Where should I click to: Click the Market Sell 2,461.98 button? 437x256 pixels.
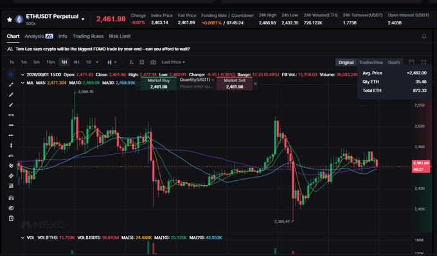tap(235, 84)
